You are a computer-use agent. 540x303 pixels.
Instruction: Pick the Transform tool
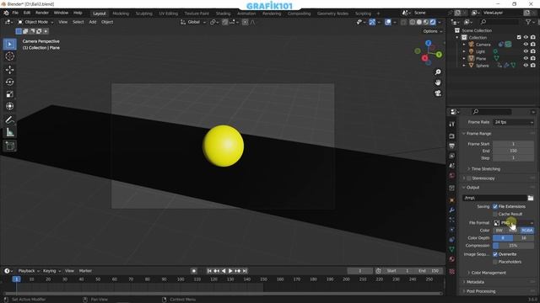tap(9, 106)
